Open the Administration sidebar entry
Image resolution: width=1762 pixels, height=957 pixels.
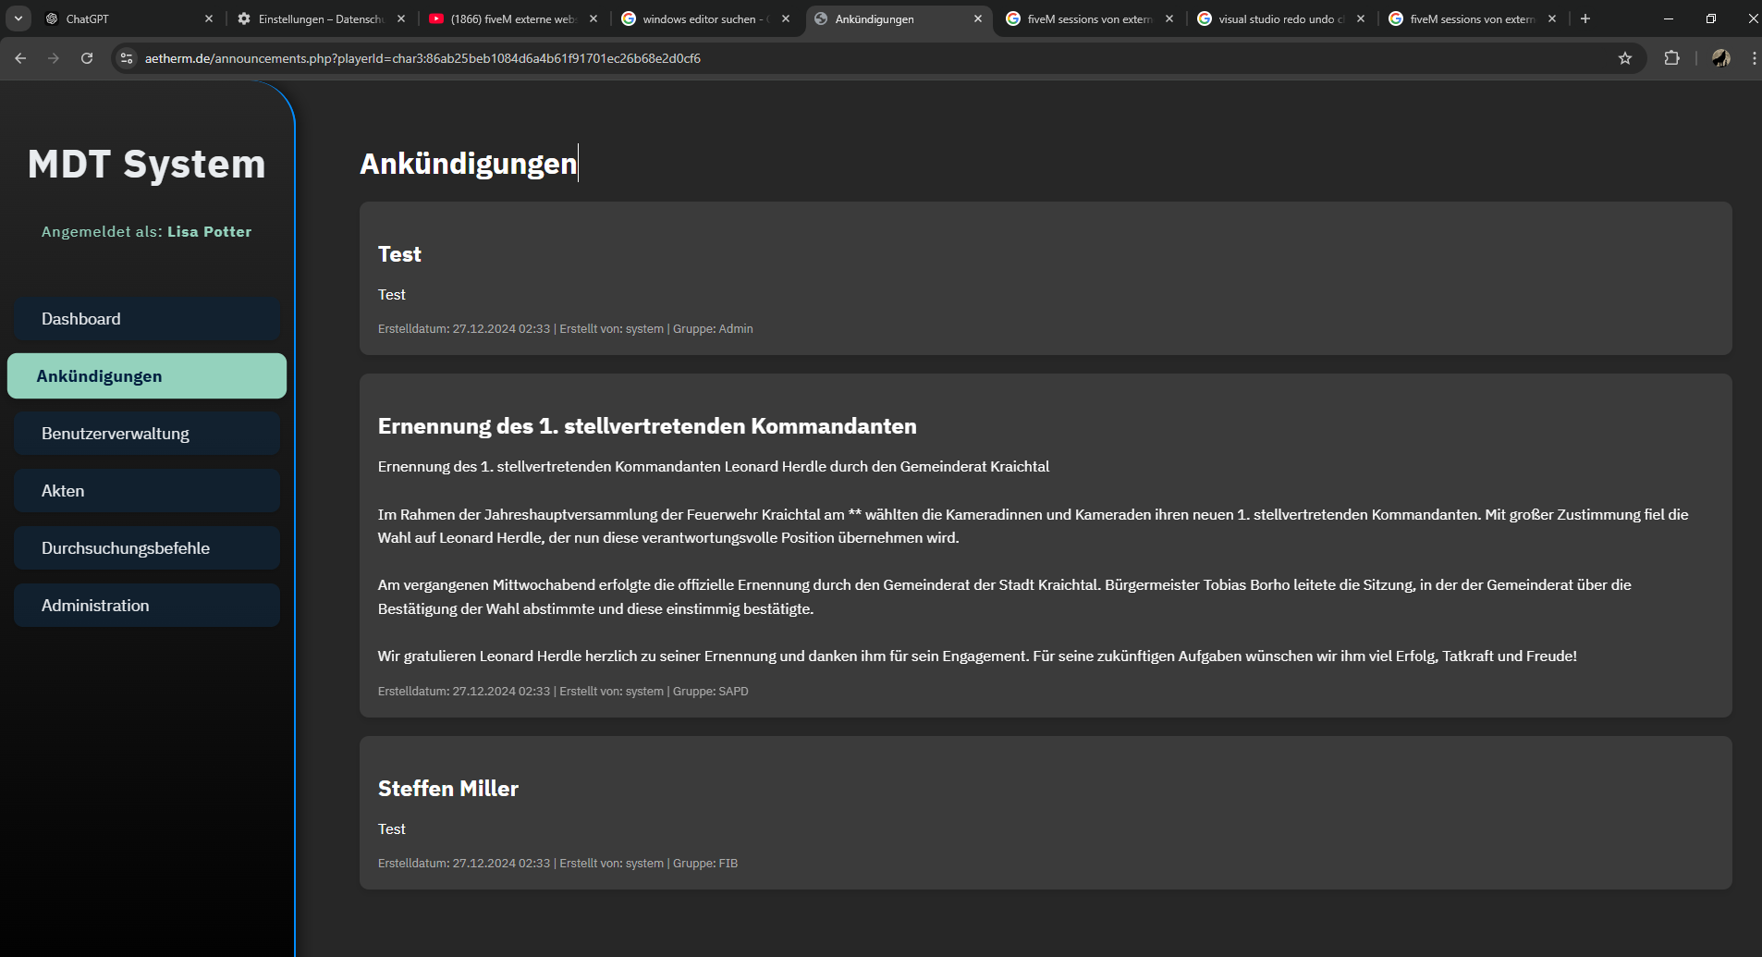click(x=147, y=606)
